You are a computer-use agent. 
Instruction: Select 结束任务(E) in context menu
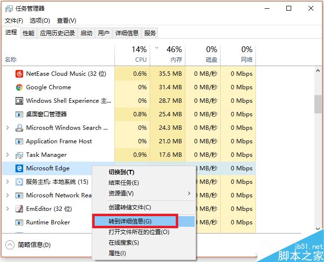point(124,183)
